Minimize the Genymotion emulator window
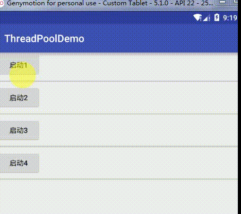241x214 pixels. point(222,2)
